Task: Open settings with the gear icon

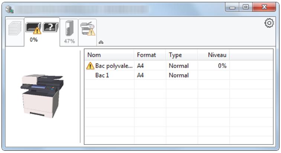Action: point(269,23)
